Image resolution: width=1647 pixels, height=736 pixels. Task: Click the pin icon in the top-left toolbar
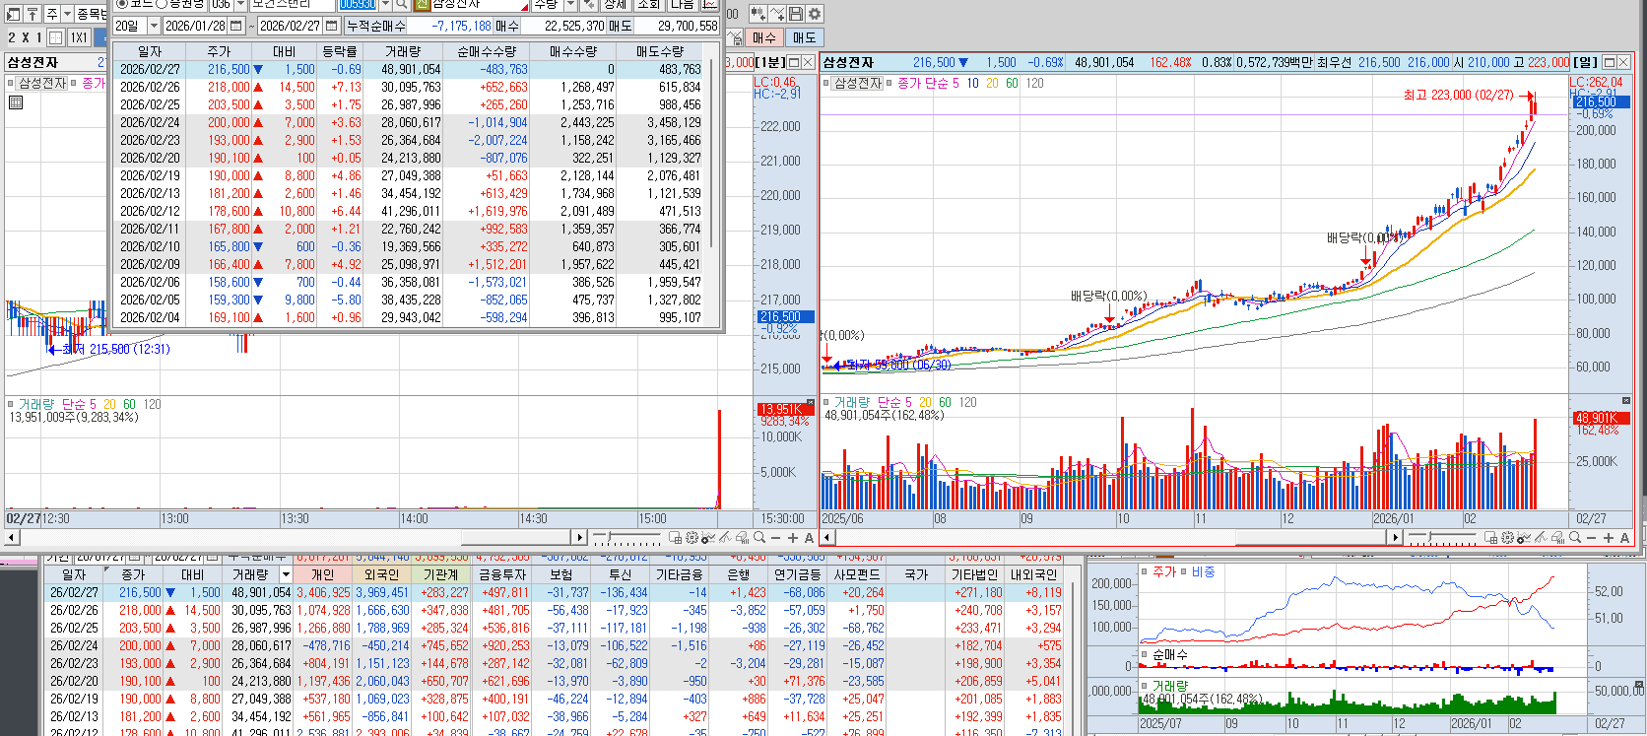point(33,14)
